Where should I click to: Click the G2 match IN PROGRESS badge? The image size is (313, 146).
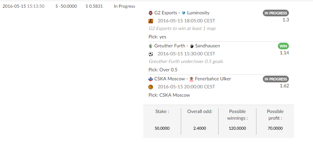click(x=276, y=13)
